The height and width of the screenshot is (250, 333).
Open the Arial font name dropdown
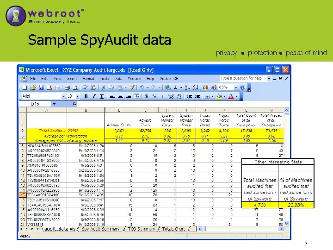pos(63,96)
